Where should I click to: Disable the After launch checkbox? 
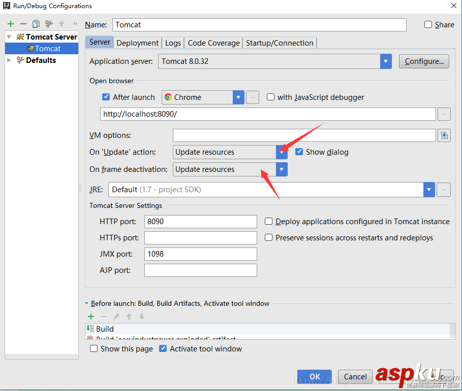[106, 97]
